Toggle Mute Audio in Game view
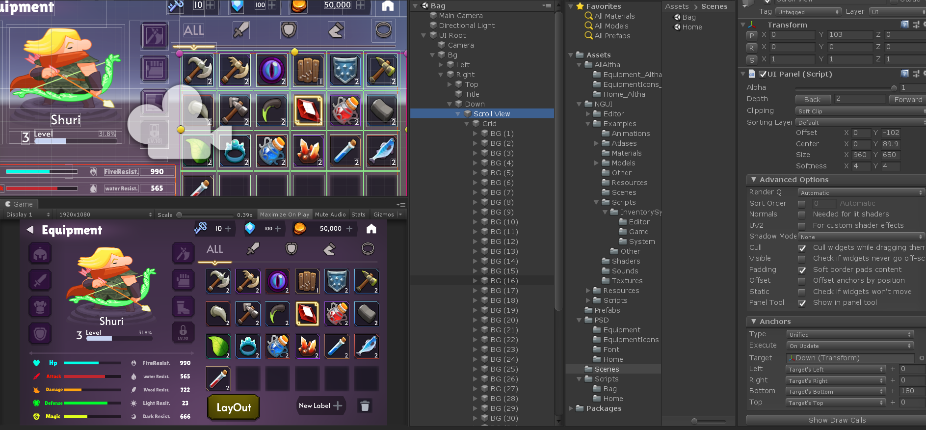 [x=330, y=215]
